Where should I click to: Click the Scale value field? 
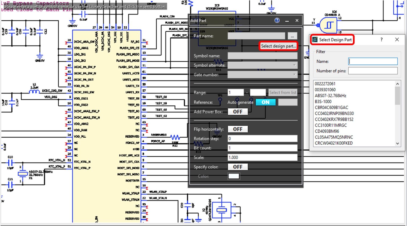tap(262, 157)
